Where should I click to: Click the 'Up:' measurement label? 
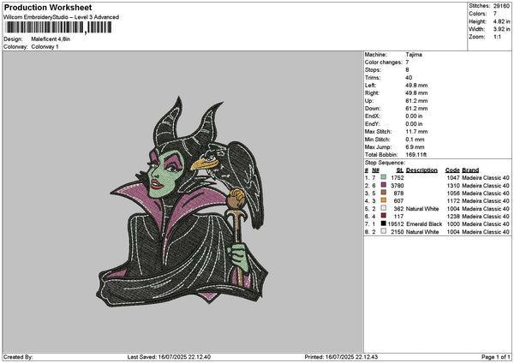(369, 101)
